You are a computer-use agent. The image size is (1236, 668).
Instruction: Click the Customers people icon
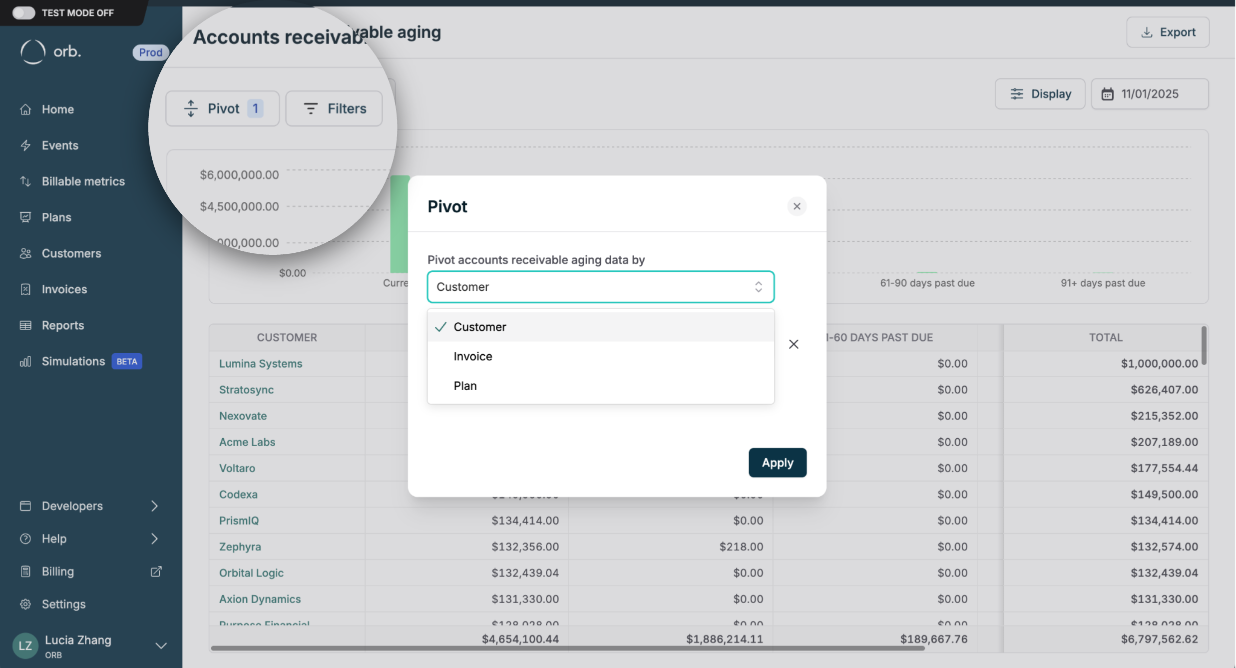click(25, 253)
